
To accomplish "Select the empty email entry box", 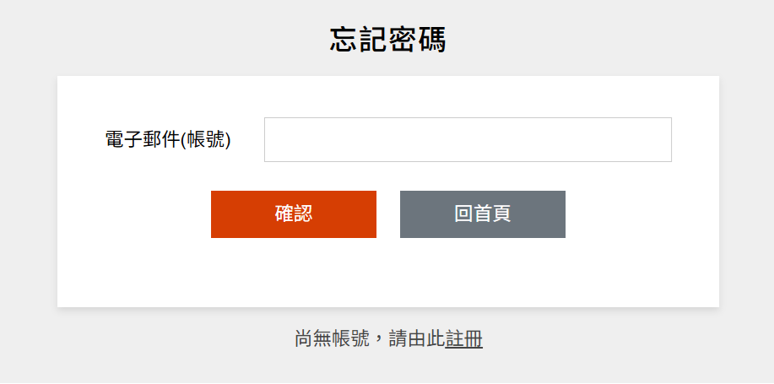I will tap(468, 139).
